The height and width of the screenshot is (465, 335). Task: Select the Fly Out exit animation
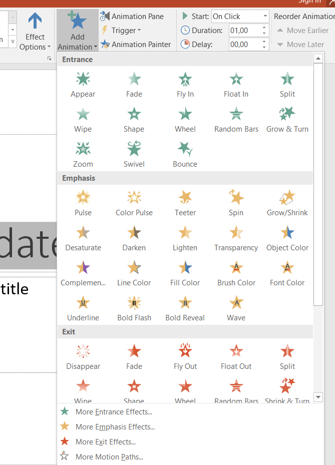(x=185, y=357)
